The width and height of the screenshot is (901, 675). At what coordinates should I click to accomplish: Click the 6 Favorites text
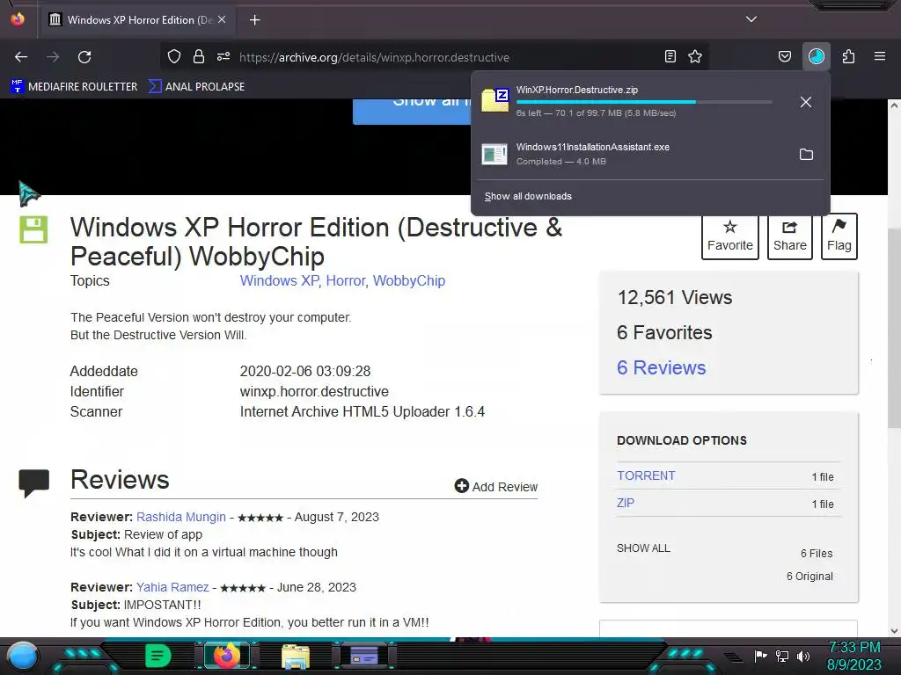tap(664, 332)
